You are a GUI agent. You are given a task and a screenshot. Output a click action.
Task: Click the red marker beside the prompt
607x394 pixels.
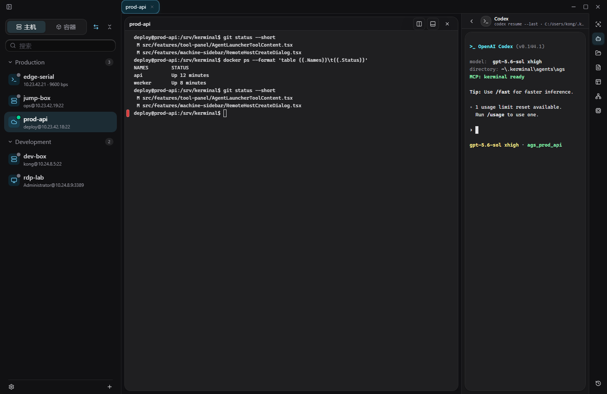(x=128, y=113)
